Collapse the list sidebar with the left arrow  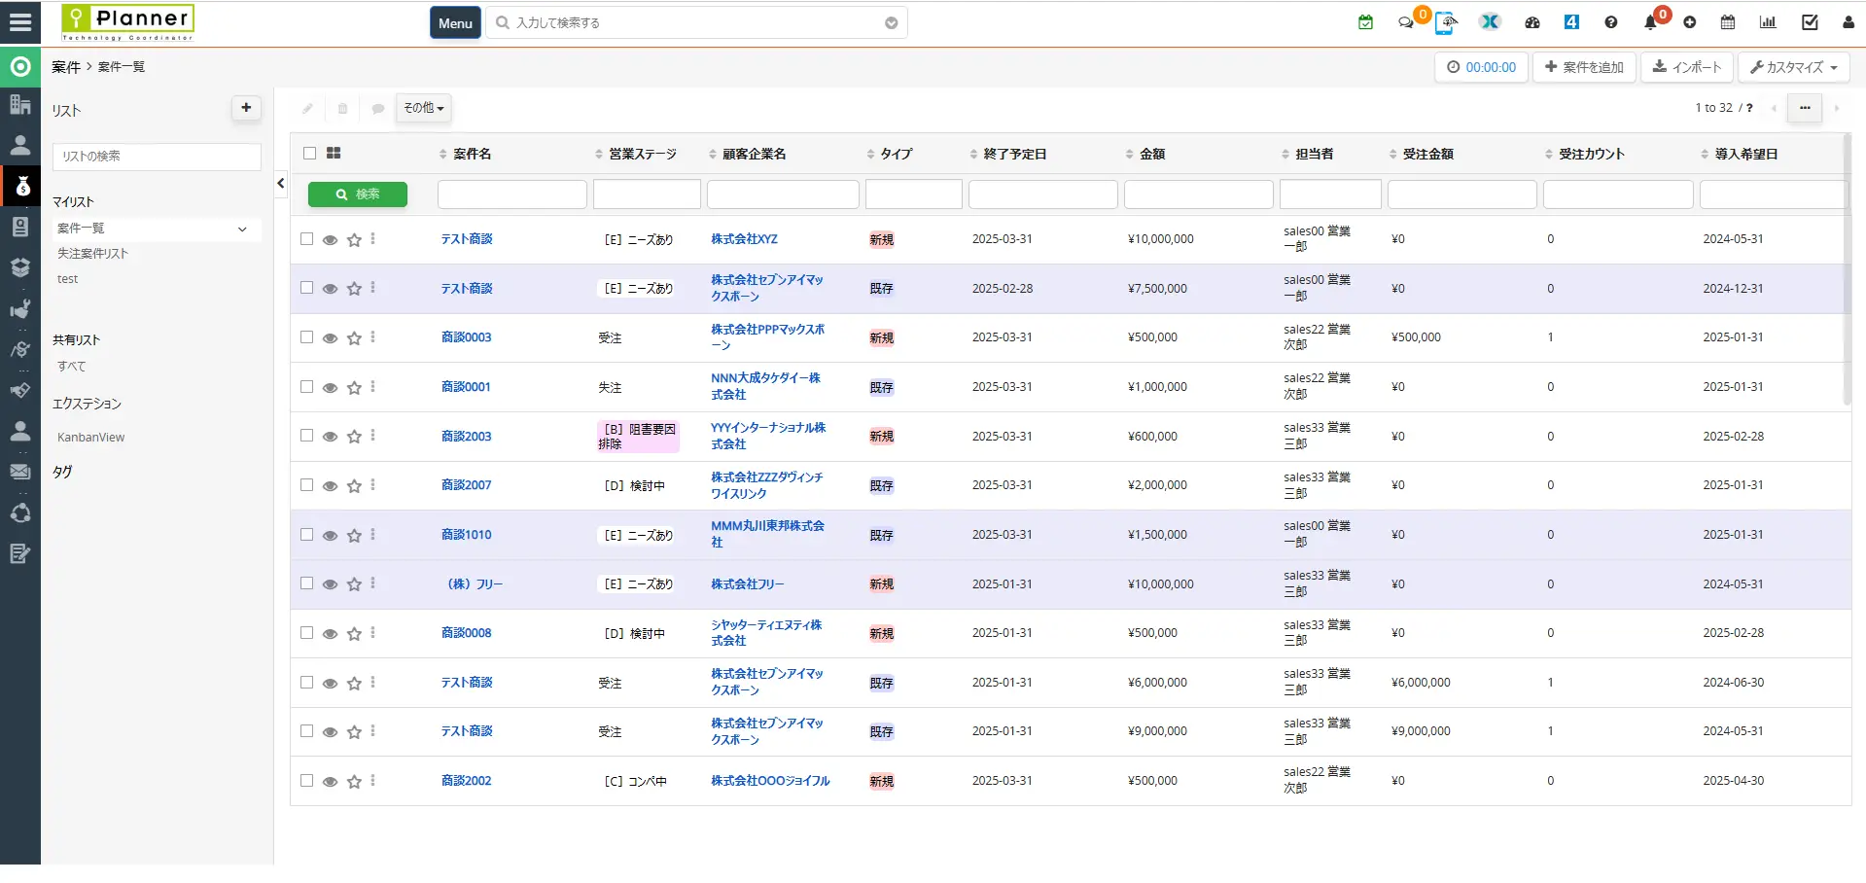pyautogui.click(x=281, y=183)
